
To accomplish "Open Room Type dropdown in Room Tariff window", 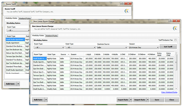I will click(18, 30).
